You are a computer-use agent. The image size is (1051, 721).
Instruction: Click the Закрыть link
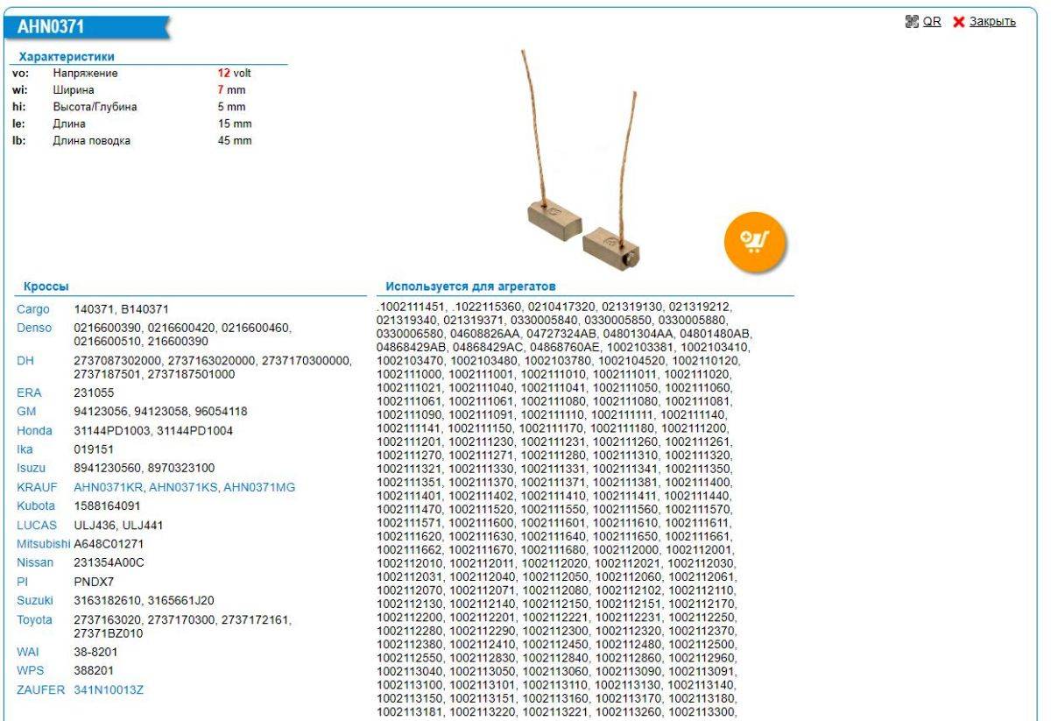[991, 22]
